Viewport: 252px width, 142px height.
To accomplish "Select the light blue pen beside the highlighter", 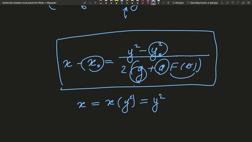I will pos(122,2).
